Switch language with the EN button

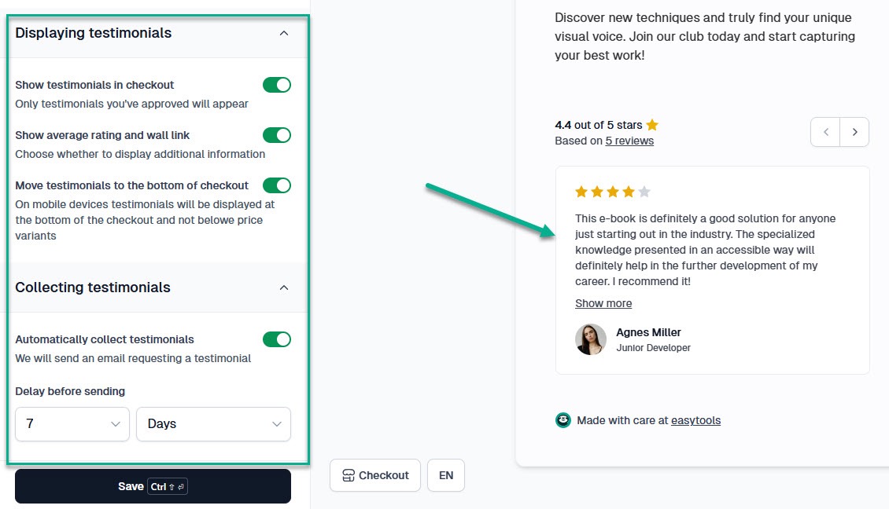coord(446,475)
